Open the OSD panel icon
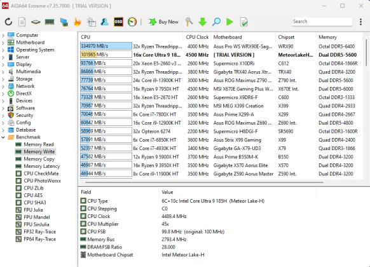Viewport: 370px width, 267px height. [118, 22]
